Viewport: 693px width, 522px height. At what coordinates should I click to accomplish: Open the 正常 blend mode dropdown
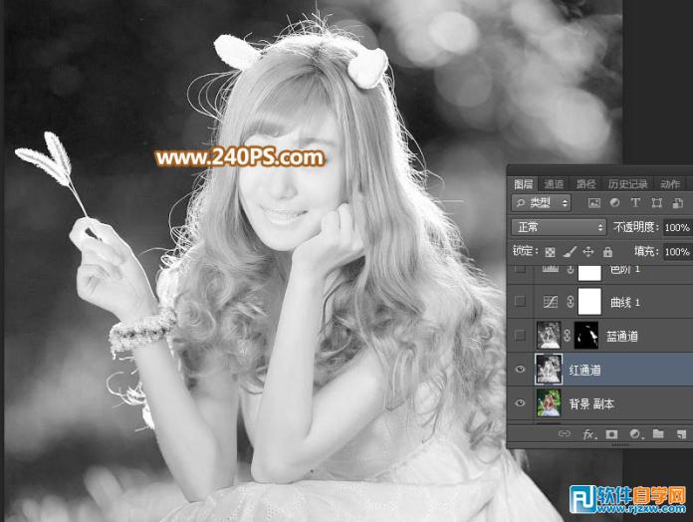tap(559, 227)
